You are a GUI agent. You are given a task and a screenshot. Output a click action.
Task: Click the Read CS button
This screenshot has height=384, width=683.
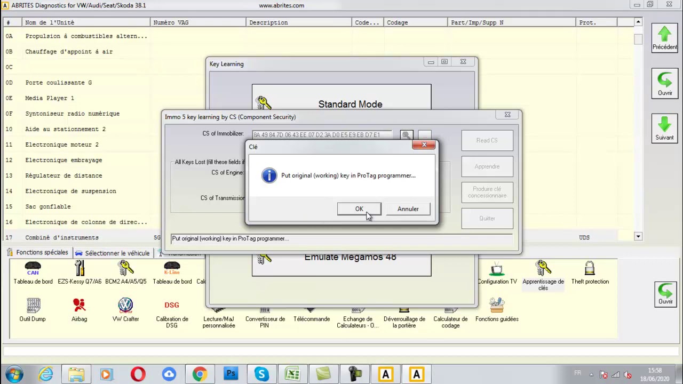pyautogui.click(x=487, y=140)
